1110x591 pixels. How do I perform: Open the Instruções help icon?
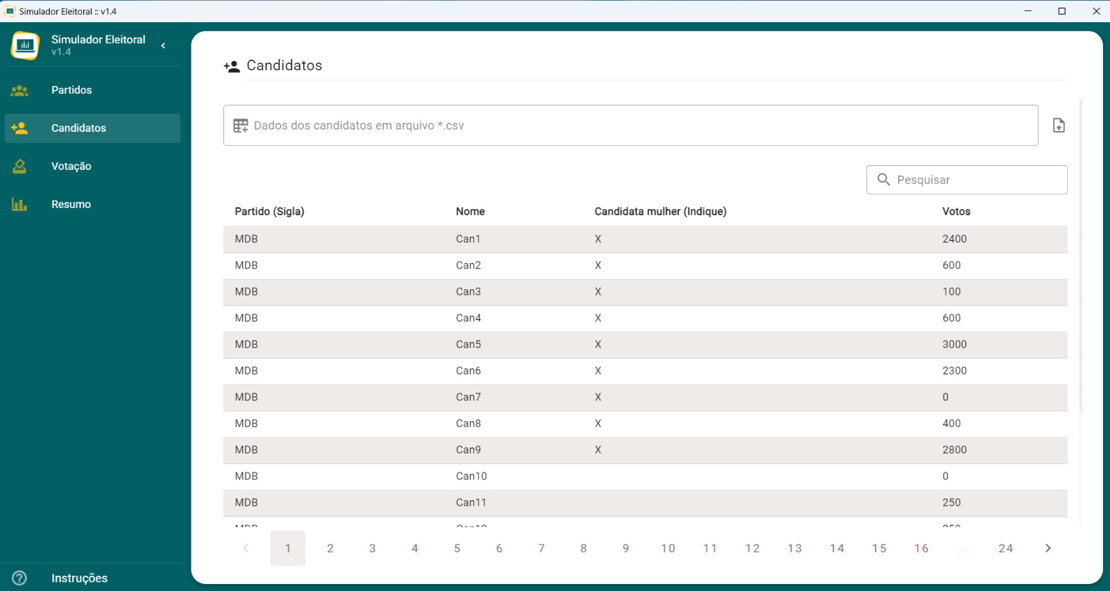click(x=19, y=578)
